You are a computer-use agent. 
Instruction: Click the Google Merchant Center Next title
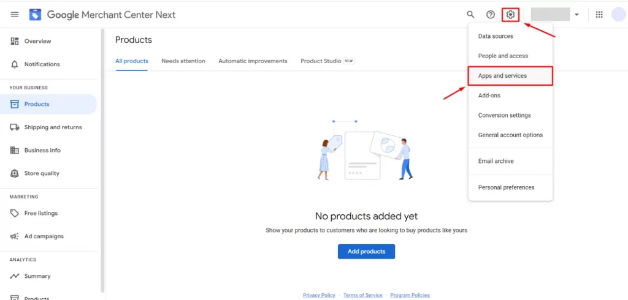point(112,15)
